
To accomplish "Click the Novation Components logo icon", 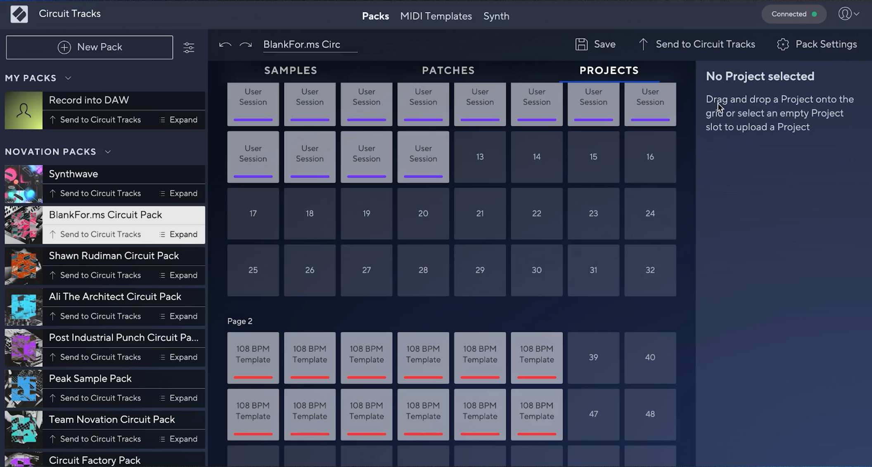I will (19, 14).
